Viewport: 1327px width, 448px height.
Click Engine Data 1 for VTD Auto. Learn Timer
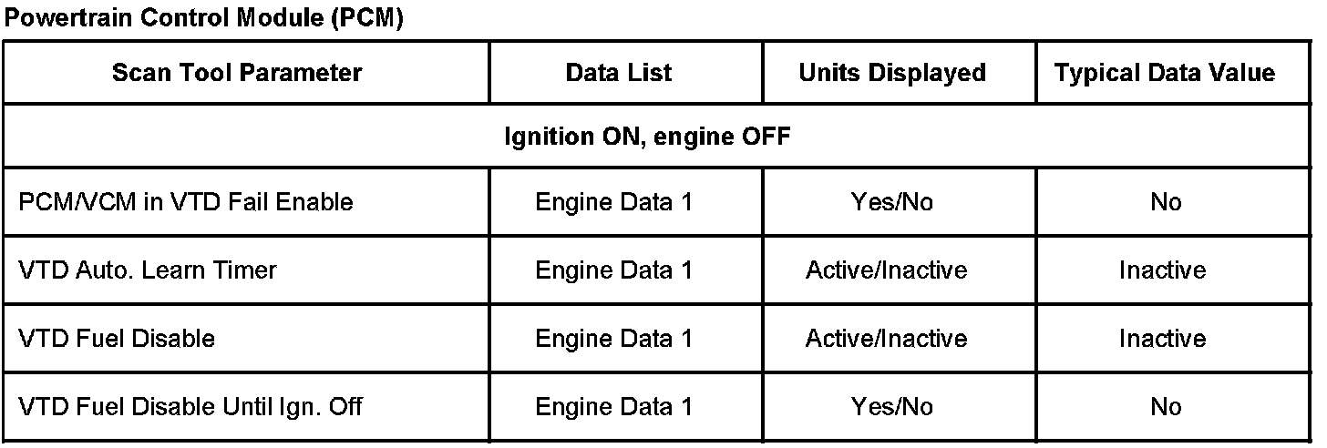[613, 270]
